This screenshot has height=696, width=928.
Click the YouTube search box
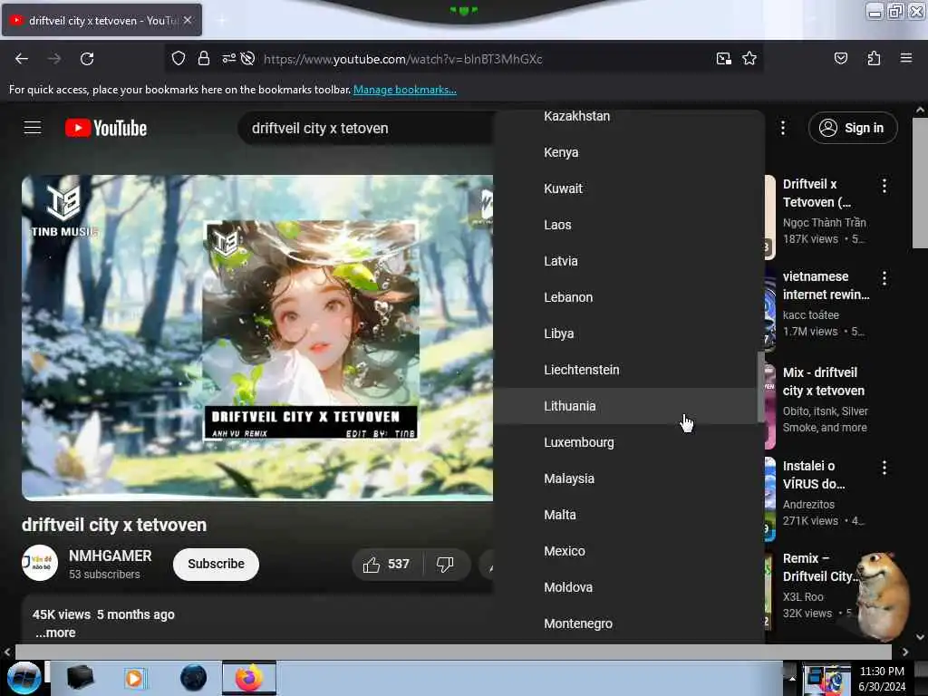(367, 129)
